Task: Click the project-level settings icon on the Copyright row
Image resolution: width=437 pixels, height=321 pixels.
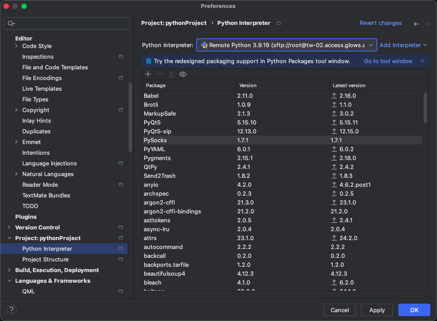Action: [x=121, y=110]
